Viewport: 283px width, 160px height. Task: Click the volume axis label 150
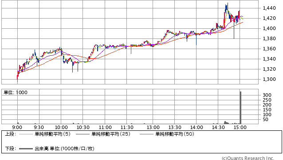coord(267,110)
